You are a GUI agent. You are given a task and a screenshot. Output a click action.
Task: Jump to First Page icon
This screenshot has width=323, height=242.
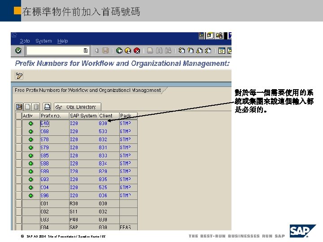point(182,50)
